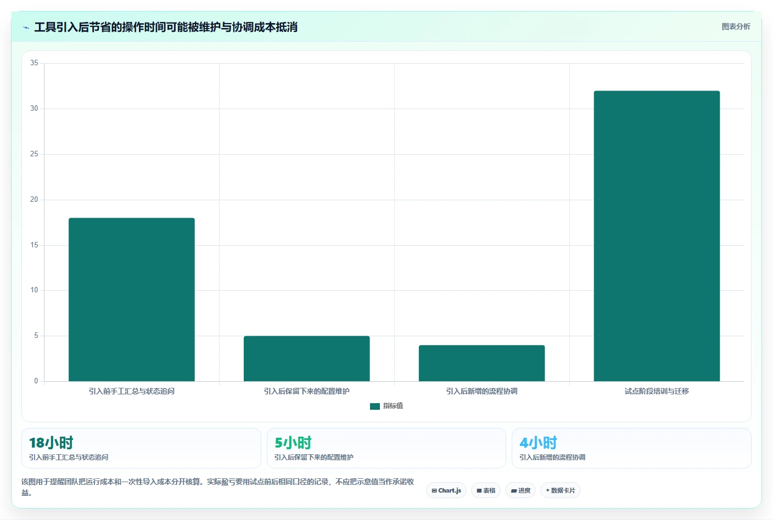The height and width of the screenshot is (520, 773).
Task: Click x-axis label 试点阶段培训与迁移
Action: (x=657, y=391)
